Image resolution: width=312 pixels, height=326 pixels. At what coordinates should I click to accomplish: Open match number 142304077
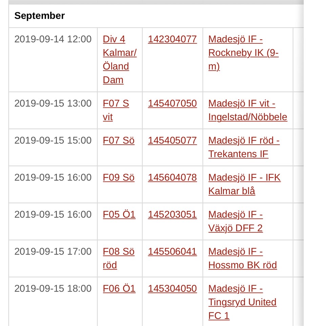click(172, 39)
